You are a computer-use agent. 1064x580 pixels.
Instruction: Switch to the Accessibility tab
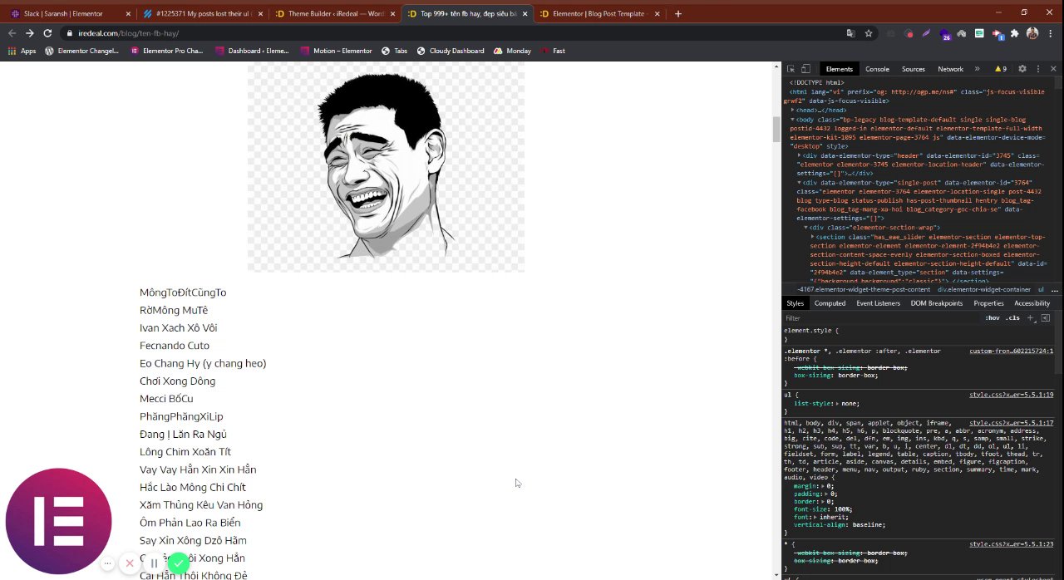1032,303
